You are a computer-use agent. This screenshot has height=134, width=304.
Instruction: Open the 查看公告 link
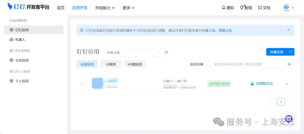click(225, 30)
